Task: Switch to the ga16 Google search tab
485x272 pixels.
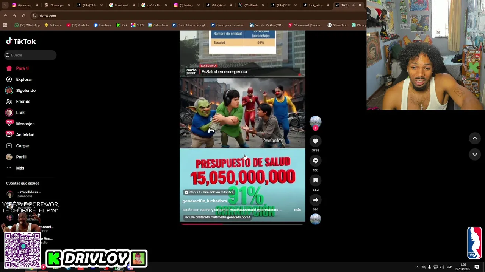Action: pos(153,5)
